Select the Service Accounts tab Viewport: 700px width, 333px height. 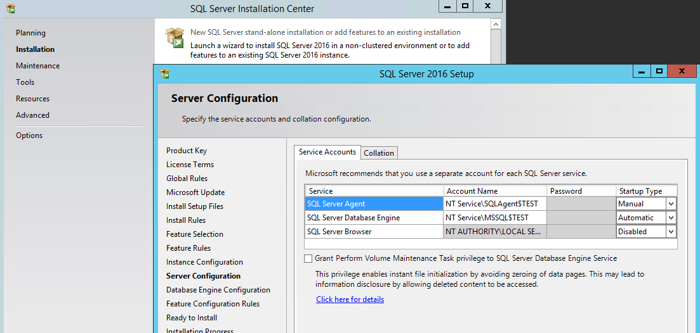[327, 152]
